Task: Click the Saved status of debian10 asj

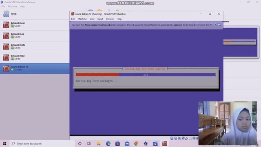Action: [17, 26]
